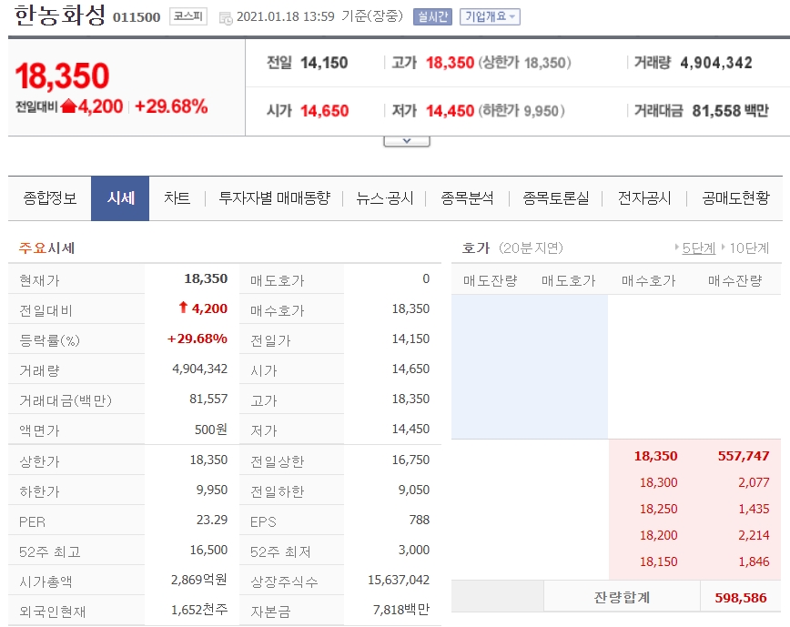Screen dimensions: 790x627
Task: Switch to the 차트 tab
Action: click(x=177, y=197)
